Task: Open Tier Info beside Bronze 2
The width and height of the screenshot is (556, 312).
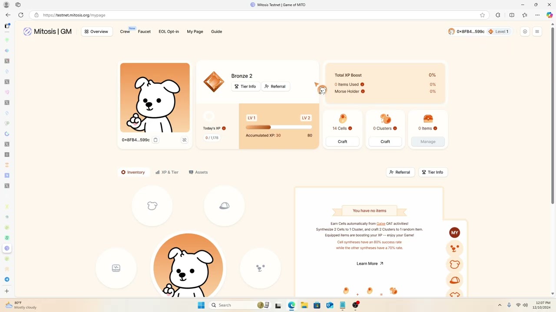Action: pos(245,86)
